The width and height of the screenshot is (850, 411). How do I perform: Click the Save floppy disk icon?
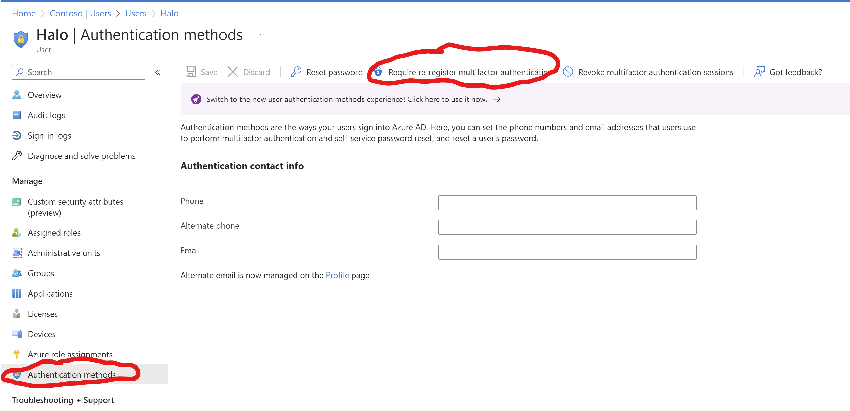click(x=191, y=72)
